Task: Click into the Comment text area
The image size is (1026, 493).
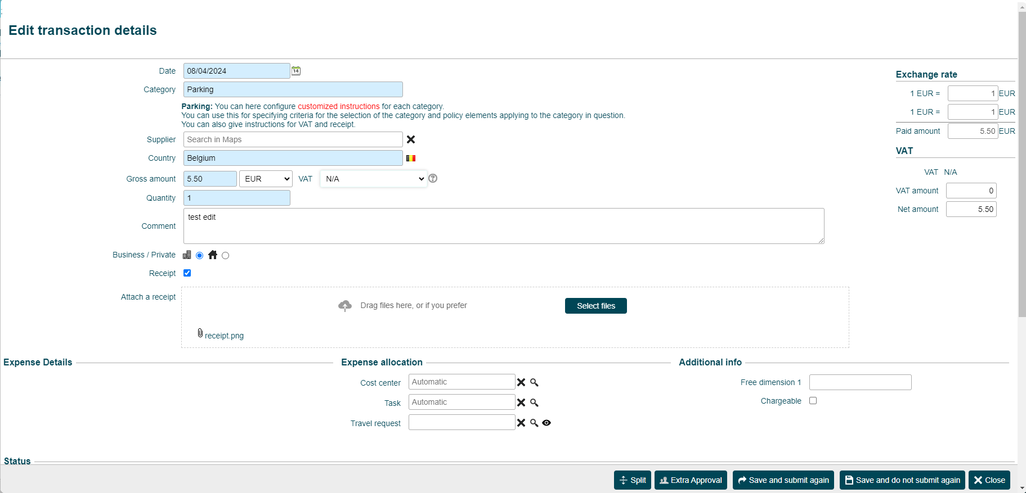Action: point(503,226)
